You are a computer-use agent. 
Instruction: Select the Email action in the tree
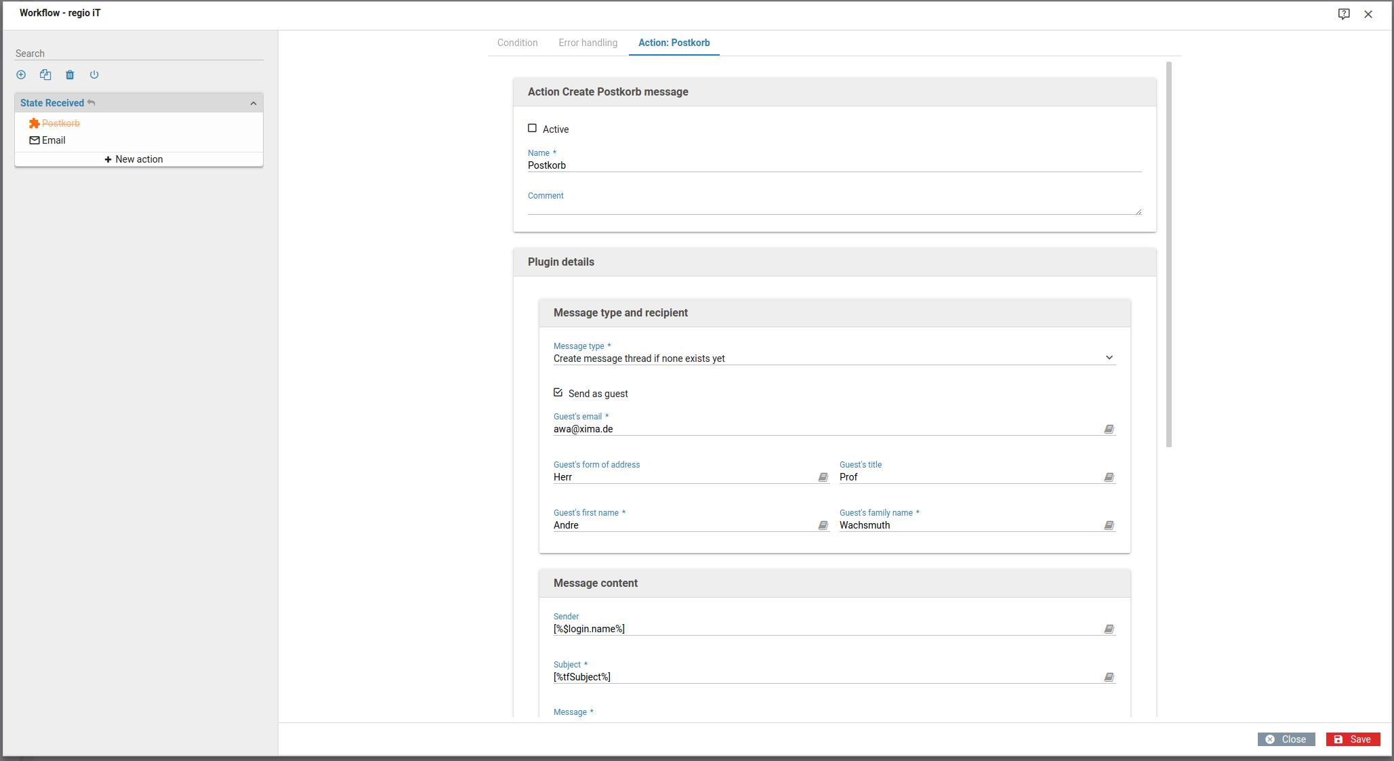coord(54,140)
